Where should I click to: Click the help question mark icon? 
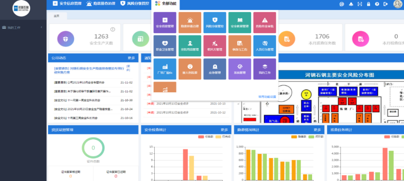pyautogui.click(x=377, y=4)
